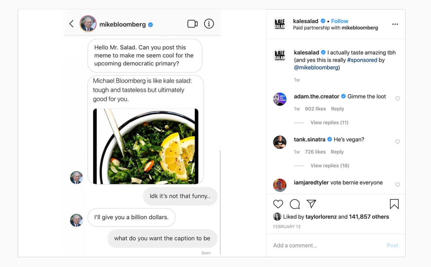View the 18 replies to tank.sinatra's comment
The height and width of the screenshot is (267, 431).
(329, 166)
